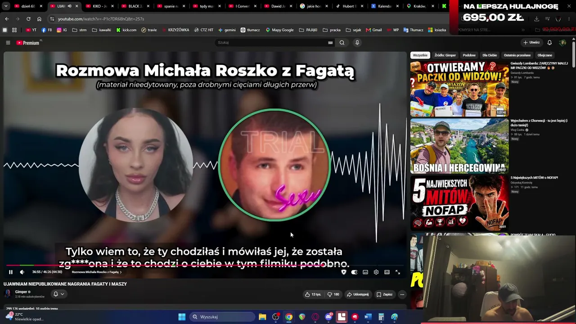Share the video via Udostępnij
The height and width of the screenshot is (324, 576).
coord(358,294)
